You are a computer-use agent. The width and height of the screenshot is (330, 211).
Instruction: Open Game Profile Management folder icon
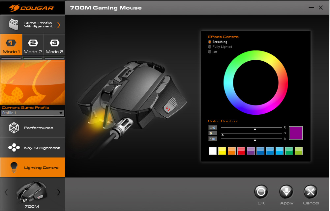pyautogui.click(x=14, y=24)
